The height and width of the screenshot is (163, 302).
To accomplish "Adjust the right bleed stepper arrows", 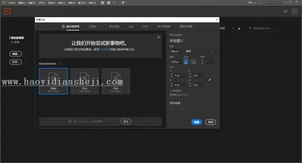I will 190,85.
